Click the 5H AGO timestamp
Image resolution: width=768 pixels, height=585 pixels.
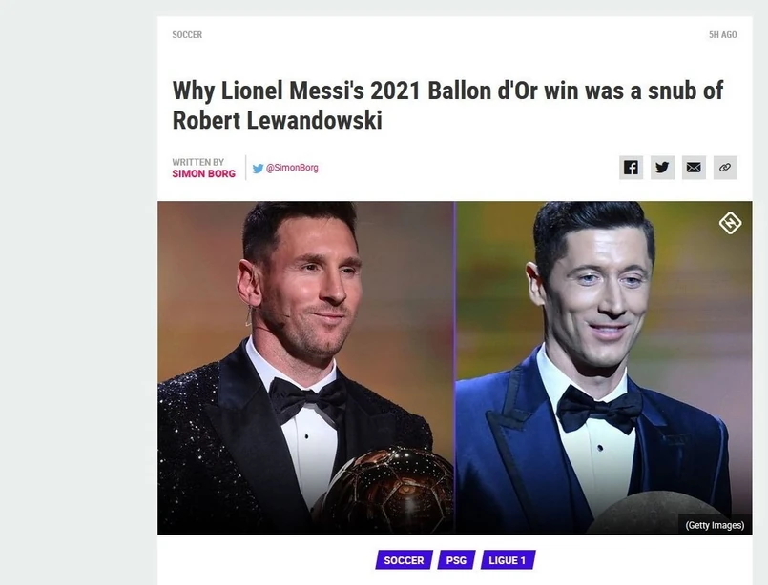(722, 35)
